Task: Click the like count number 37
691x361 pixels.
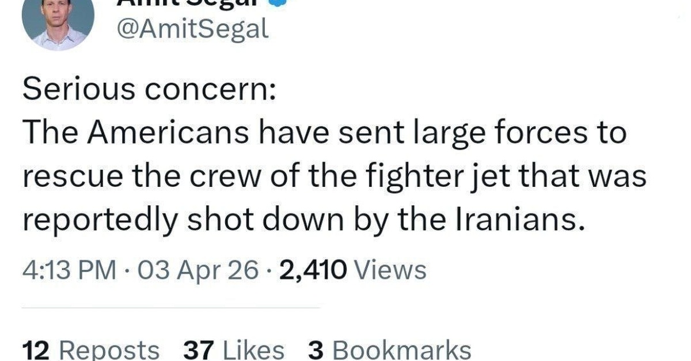Action: pyautogui.click(x=198, y=350)
